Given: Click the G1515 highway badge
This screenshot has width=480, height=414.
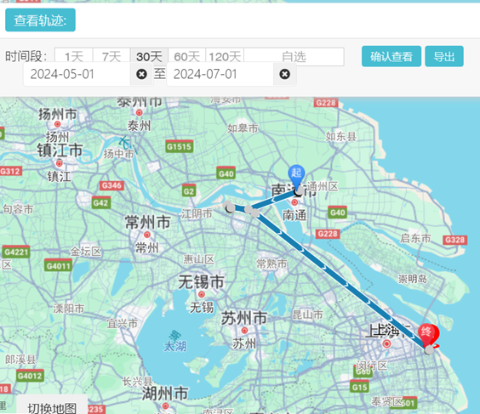Looking at the screenshot, I should coord(179,146).
